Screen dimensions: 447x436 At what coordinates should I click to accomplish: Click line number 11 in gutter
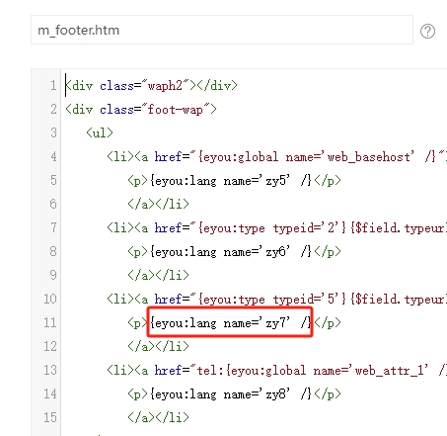(x=50, y=322)
